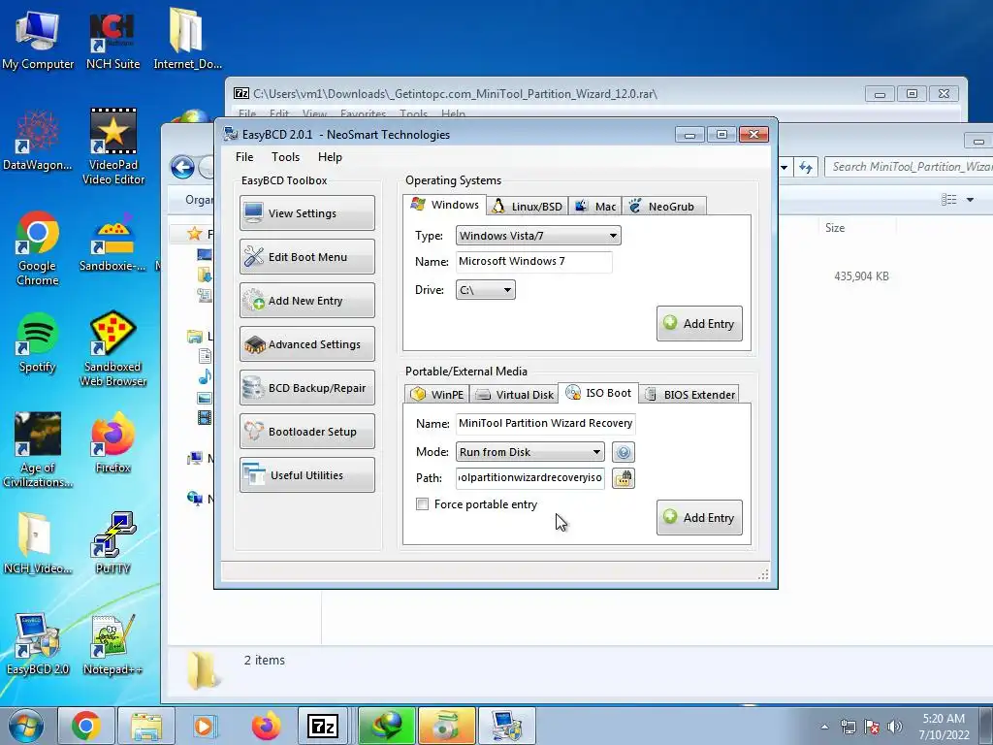The width and height of the screenshot is (993, 745).
Task: Switch to the Linux/BSD tab
Action: 528,207
